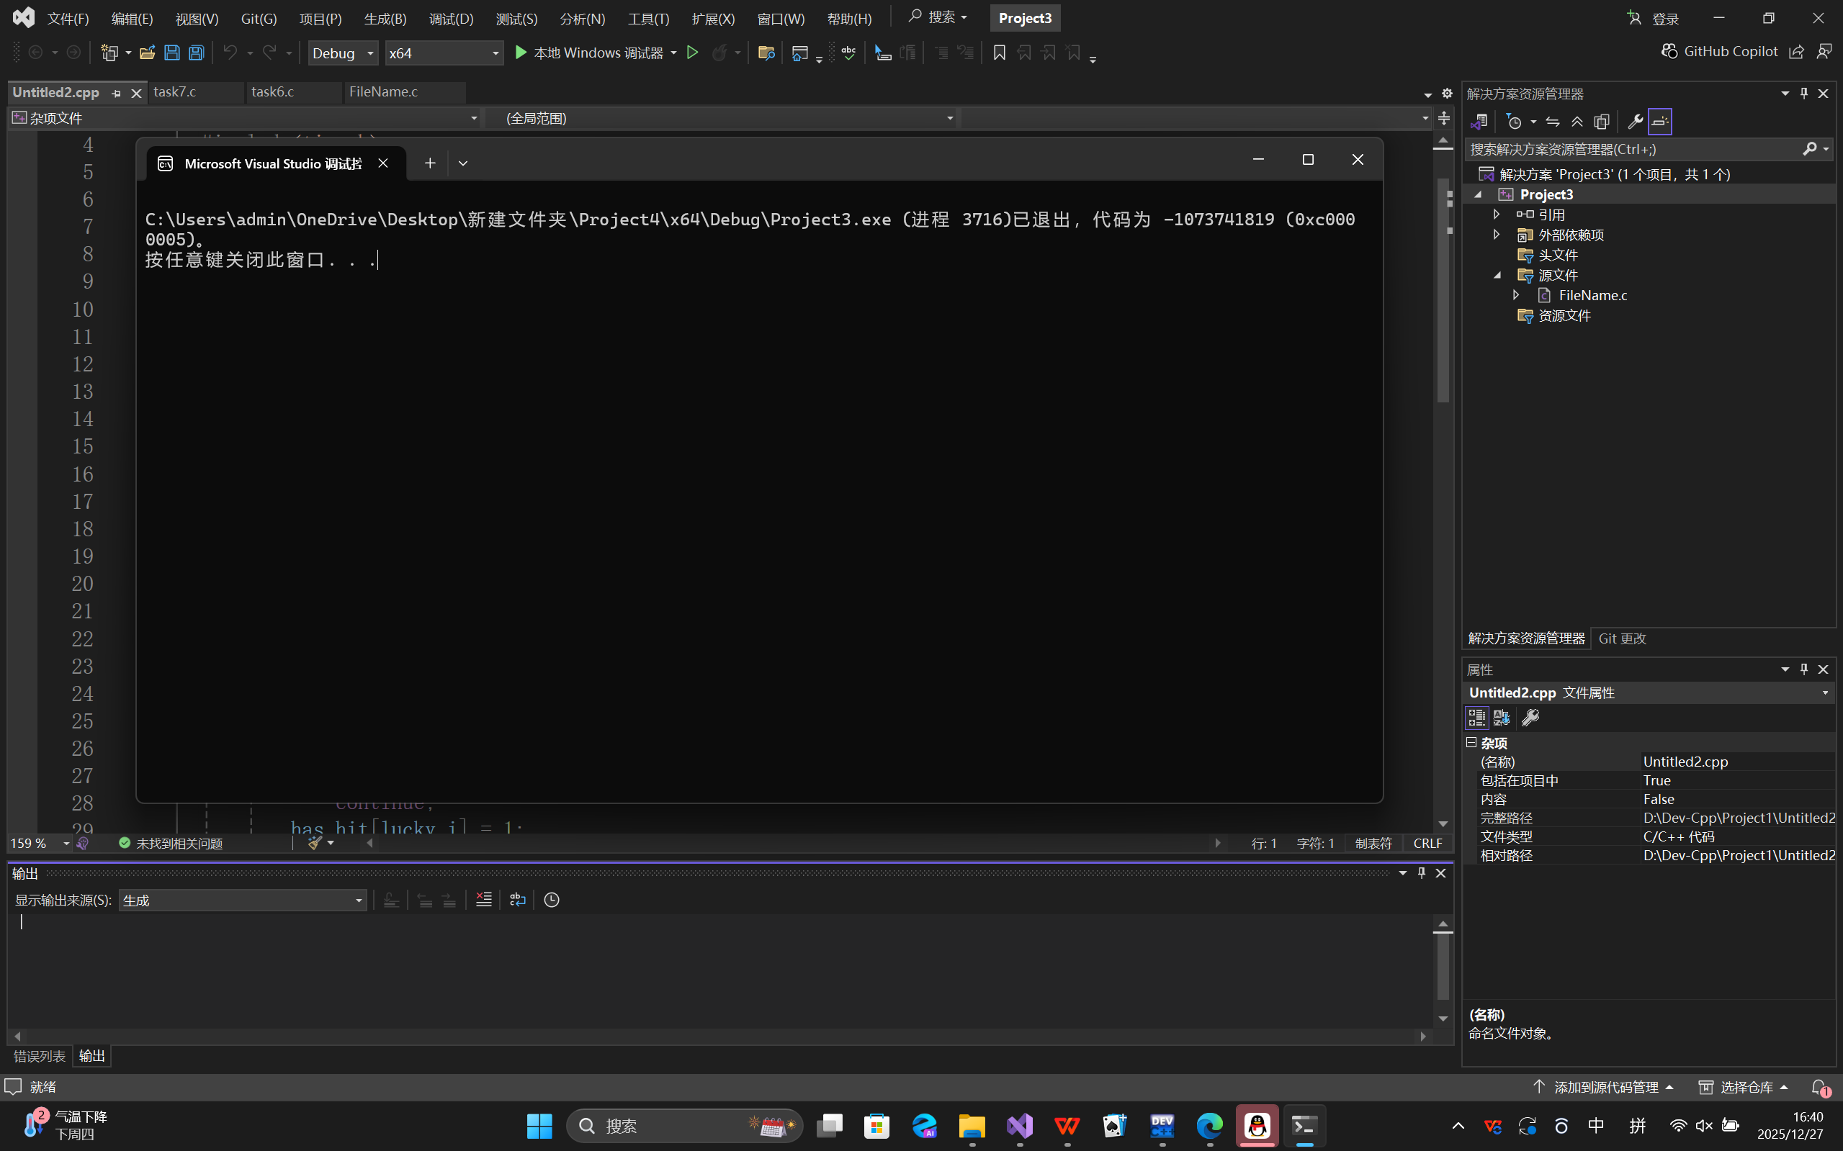Open the 生成(B) Build menu
Viewport: 1843px width, 1151px height.
pyautogui.click(x=385, y=18)
